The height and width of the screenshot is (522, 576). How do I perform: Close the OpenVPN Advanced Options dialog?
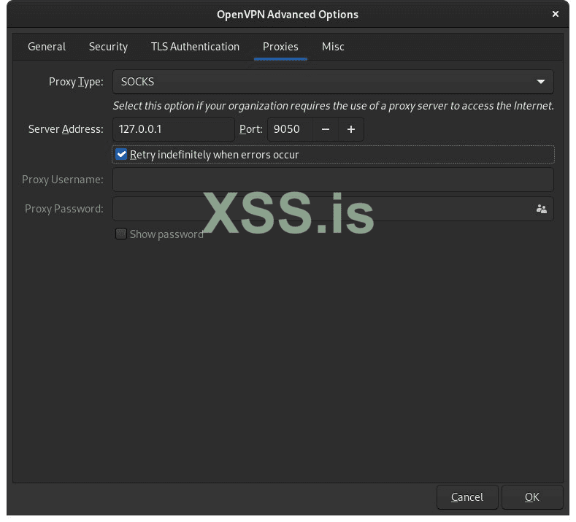556,14
